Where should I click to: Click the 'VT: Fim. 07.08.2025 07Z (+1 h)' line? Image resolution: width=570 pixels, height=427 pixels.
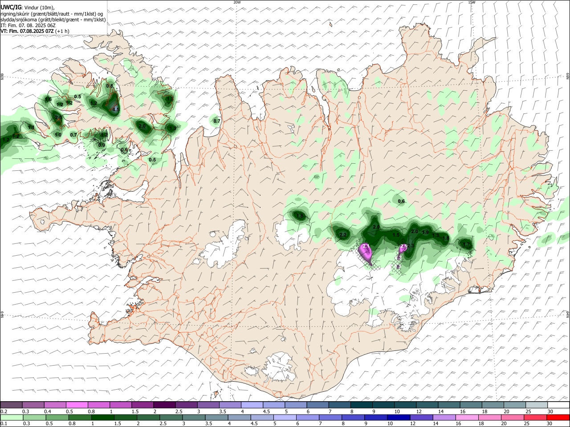tap(35, 31)
